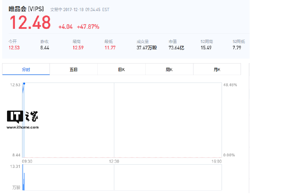Click the trading timestamp 2017-12-18 09:34:45 EST

coord(86,9)
